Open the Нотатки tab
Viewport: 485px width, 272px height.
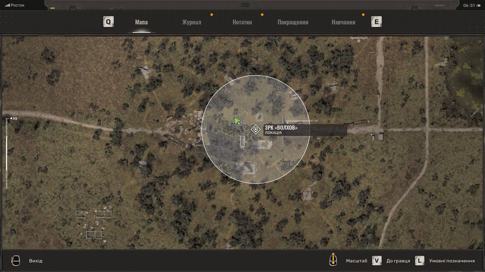point(242,22)
